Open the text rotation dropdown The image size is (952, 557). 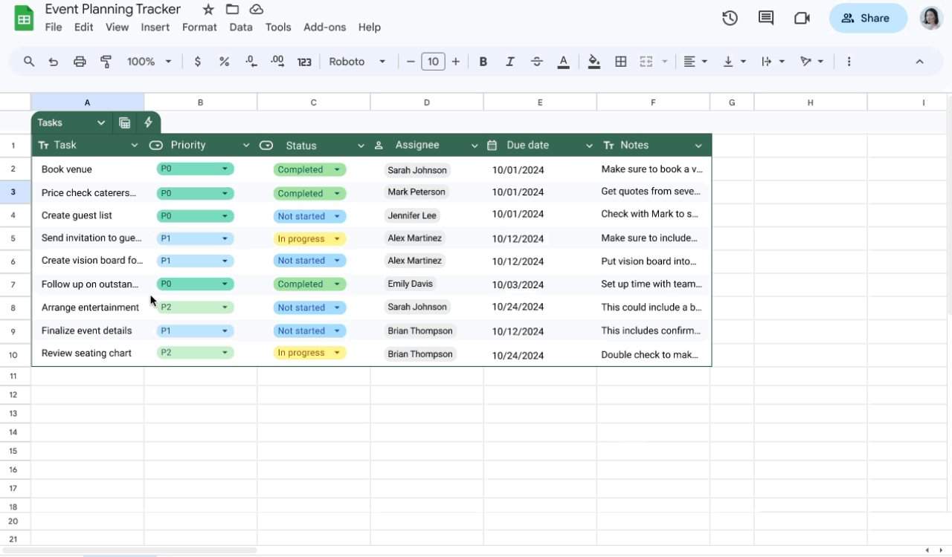(x=811, y=62)
